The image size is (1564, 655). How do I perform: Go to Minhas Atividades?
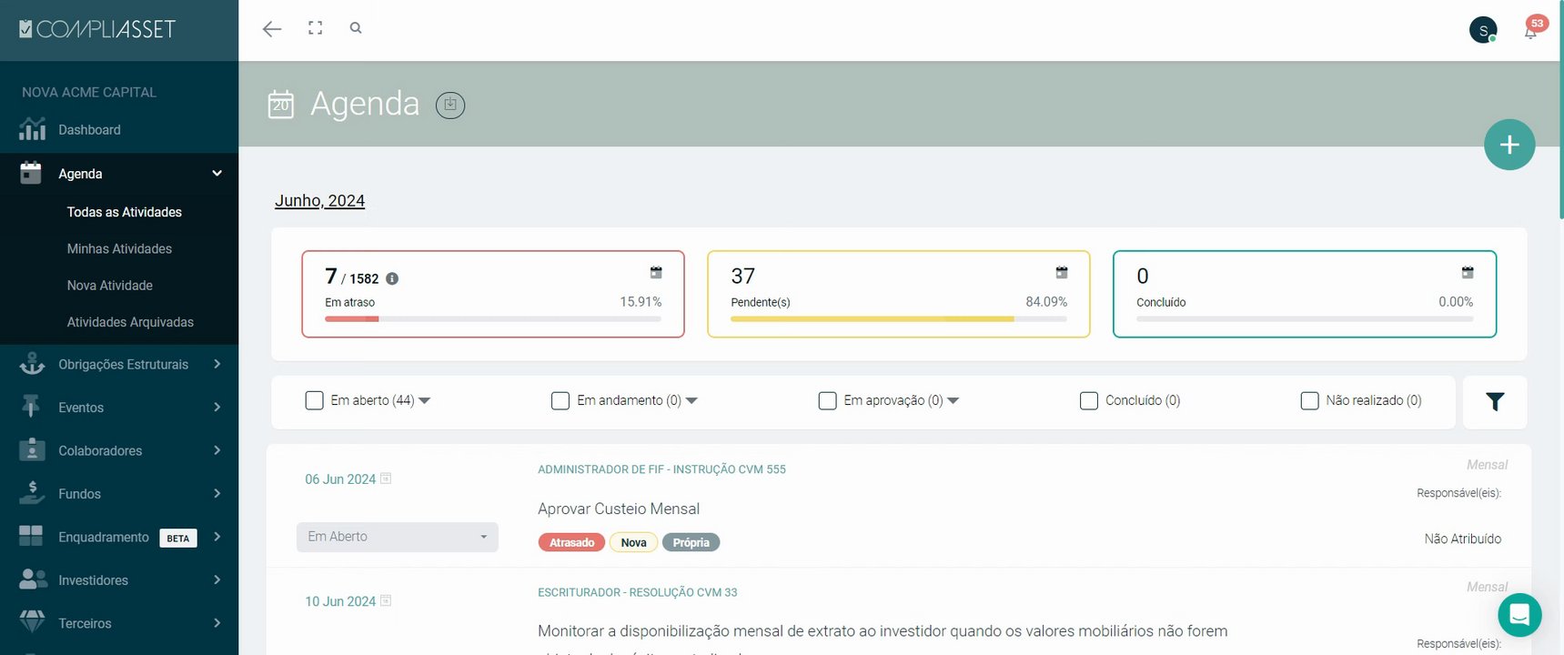[x=119, y=248]
